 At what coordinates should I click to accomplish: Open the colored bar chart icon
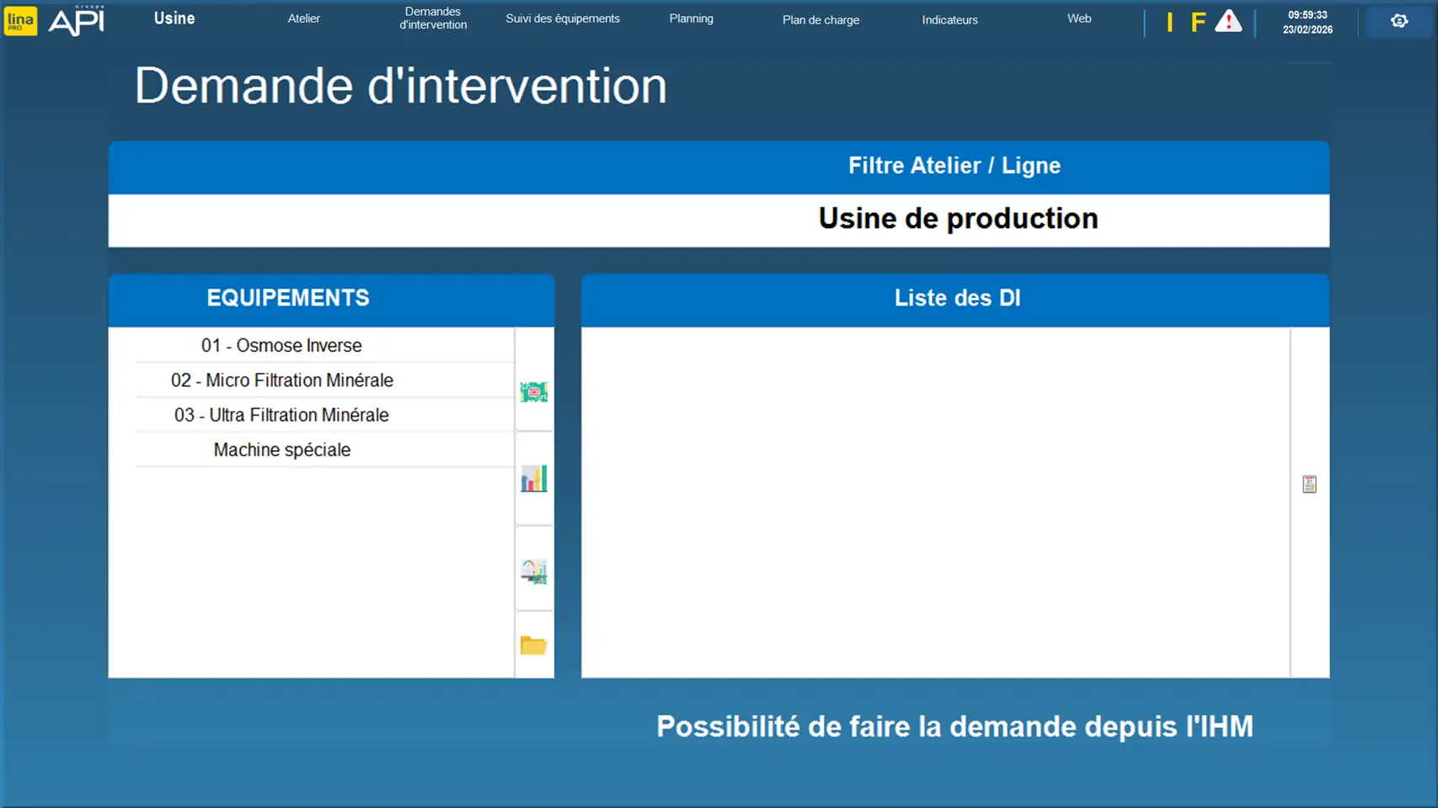pyautogui.click(x=533, y=479)
